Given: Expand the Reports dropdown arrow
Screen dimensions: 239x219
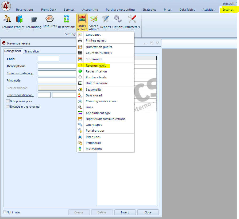Looking at the screenshot, I should [x=105, y=30].
